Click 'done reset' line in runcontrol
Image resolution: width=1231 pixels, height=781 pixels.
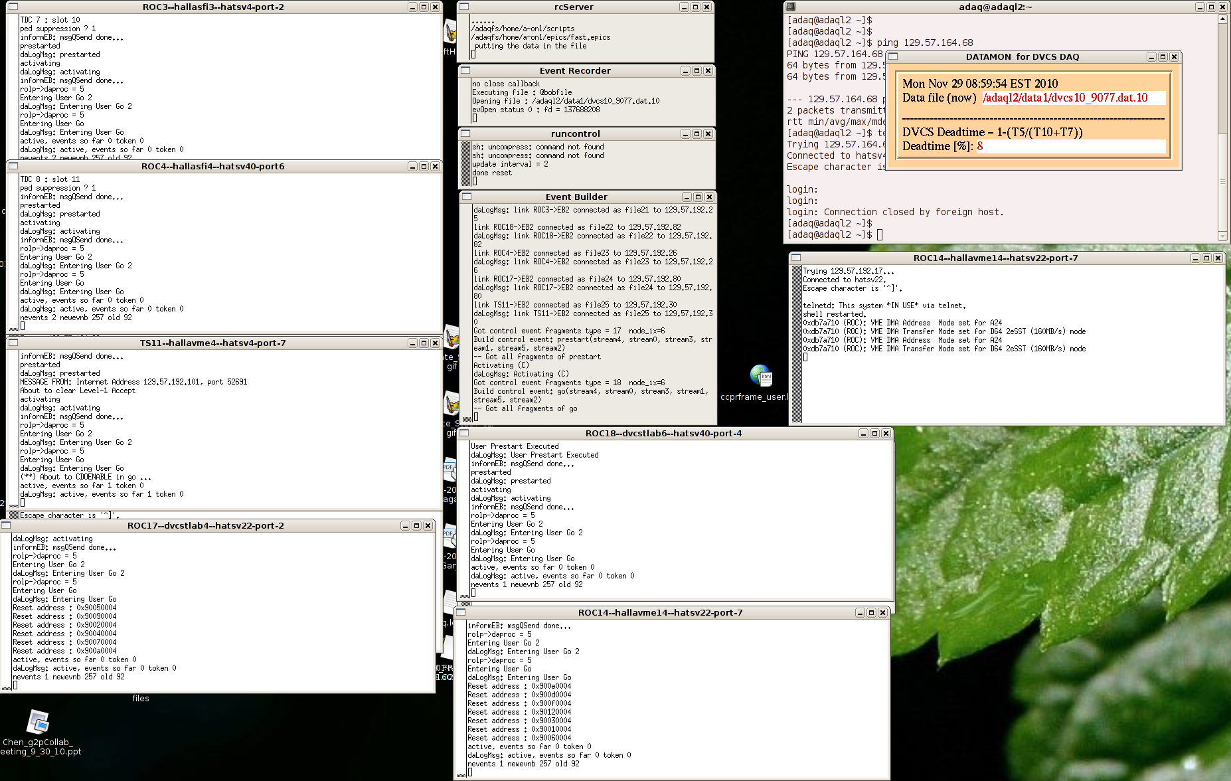click(492, 173)
